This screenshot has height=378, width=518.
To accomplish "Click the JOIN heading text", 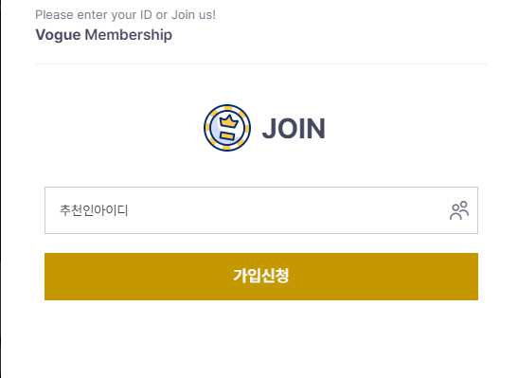I will (x=294, y=129).
